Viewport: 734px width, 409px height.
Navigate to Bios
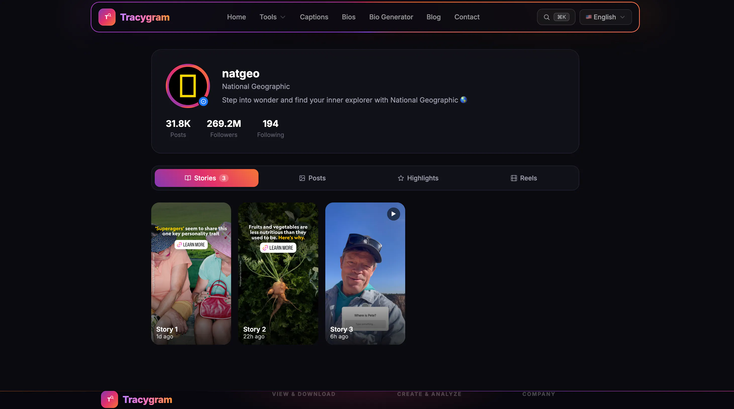[348, 17]
